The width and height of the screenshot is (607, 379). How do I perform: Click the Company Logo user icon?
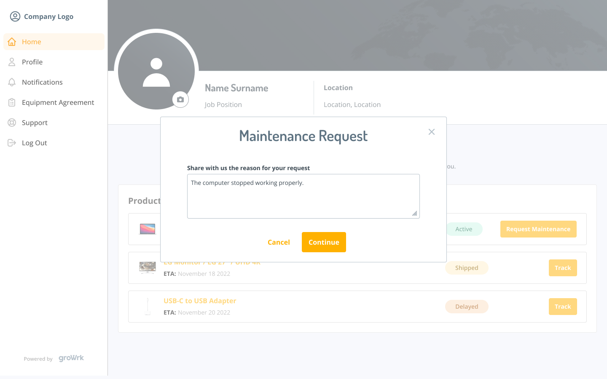[x=15, y=16]
